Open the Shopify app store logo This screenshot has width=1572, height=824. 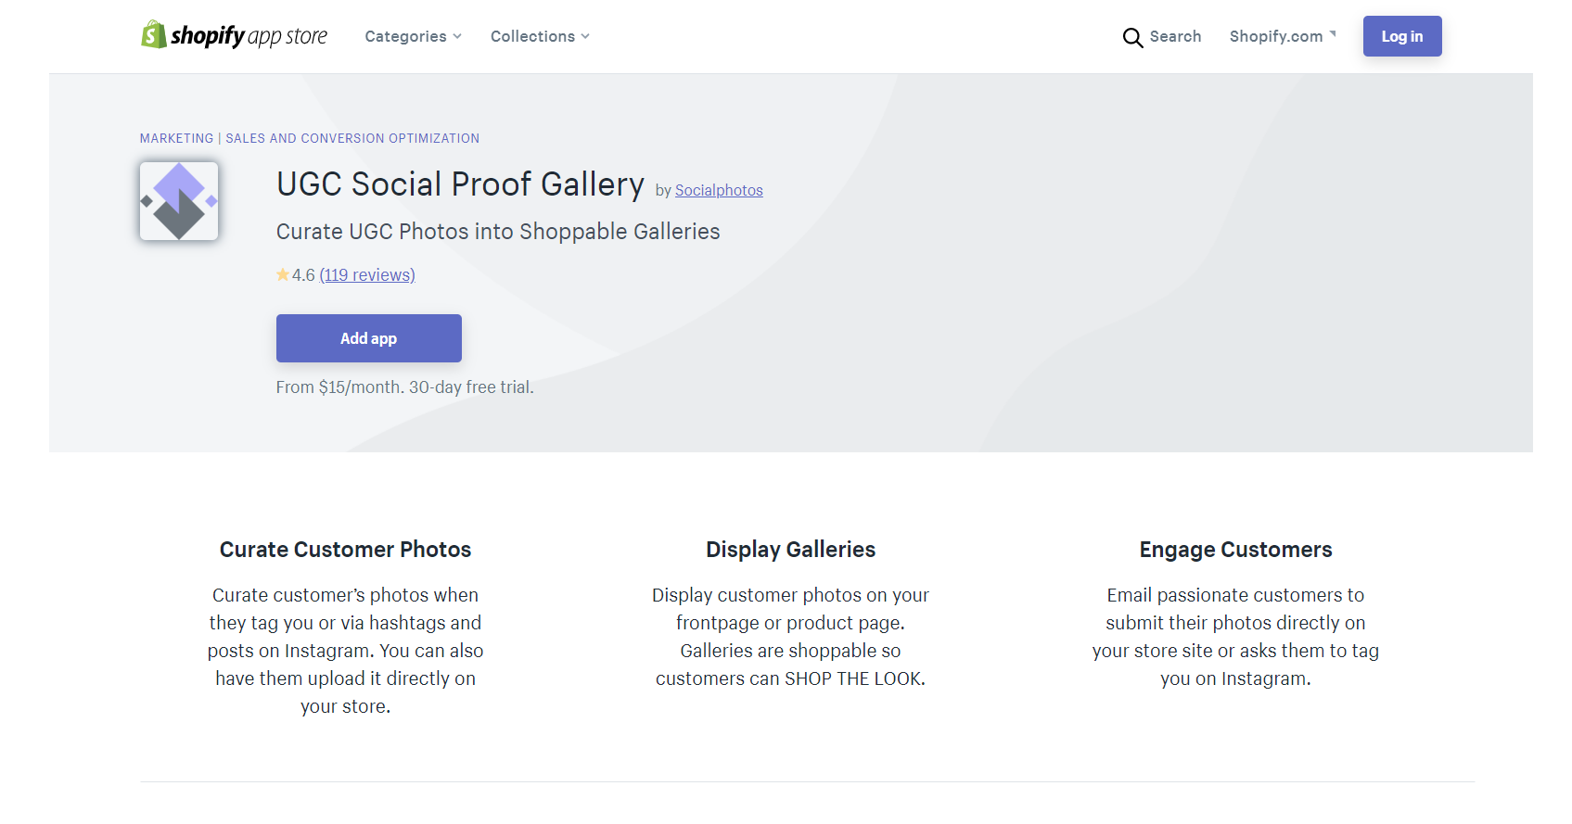tap(234, 36)
